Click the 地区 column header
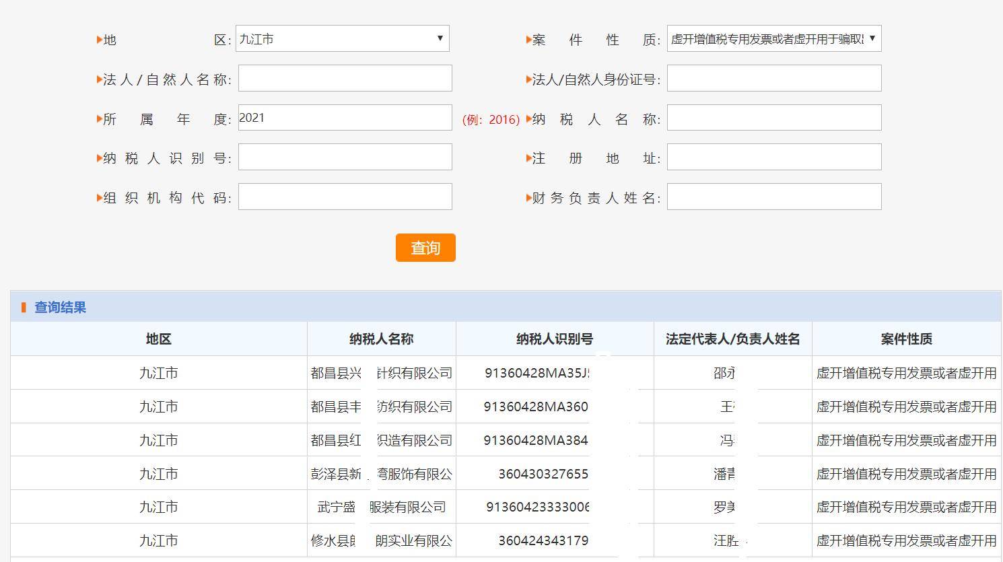Viewport: 1003px width, 562px height. tap(159, 339)
